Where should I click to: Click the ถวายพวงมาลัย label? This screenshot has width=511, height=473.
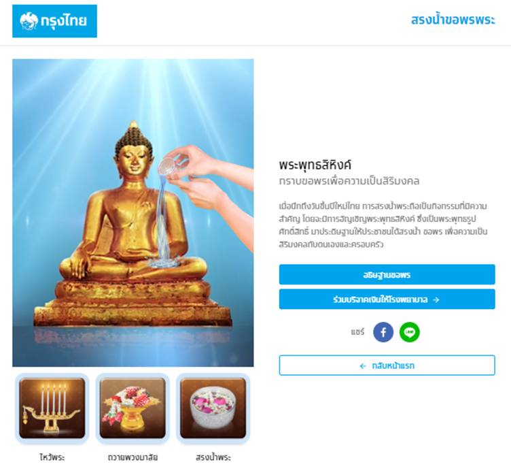tap(133, 457)
